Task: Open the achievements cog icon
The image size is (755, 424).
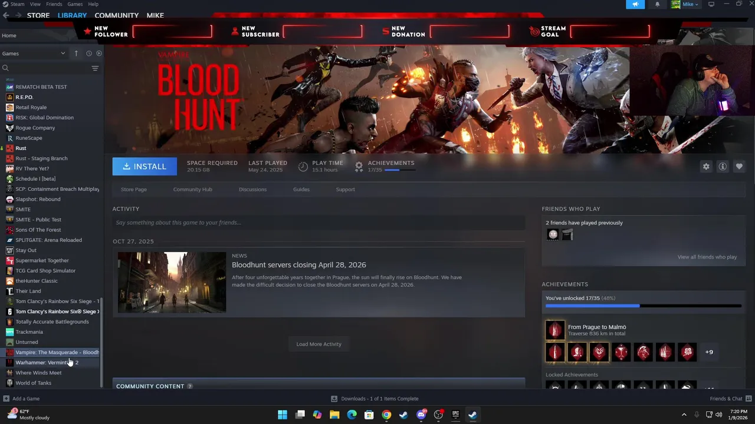Action: pyautogui.click(x=359, y=167)
